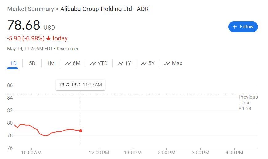This screenshot has width=268, height=159.
Task: Click the trend-line icon beside YTD
Action: [x=93, y=64]
